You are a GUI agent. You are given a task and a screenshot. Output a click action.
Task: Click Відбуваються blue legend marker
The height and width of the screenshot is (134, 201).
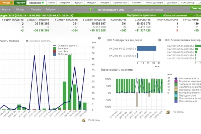click(55, 54)
